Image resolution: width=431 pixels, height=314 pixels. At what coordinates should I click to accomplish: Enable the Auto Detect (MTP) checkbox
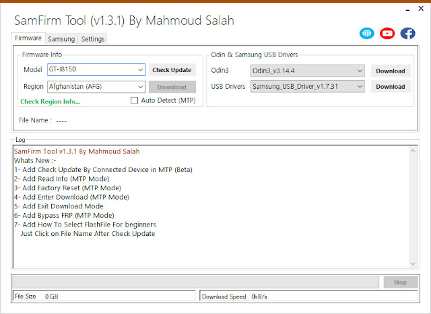[x=134, y=100]
